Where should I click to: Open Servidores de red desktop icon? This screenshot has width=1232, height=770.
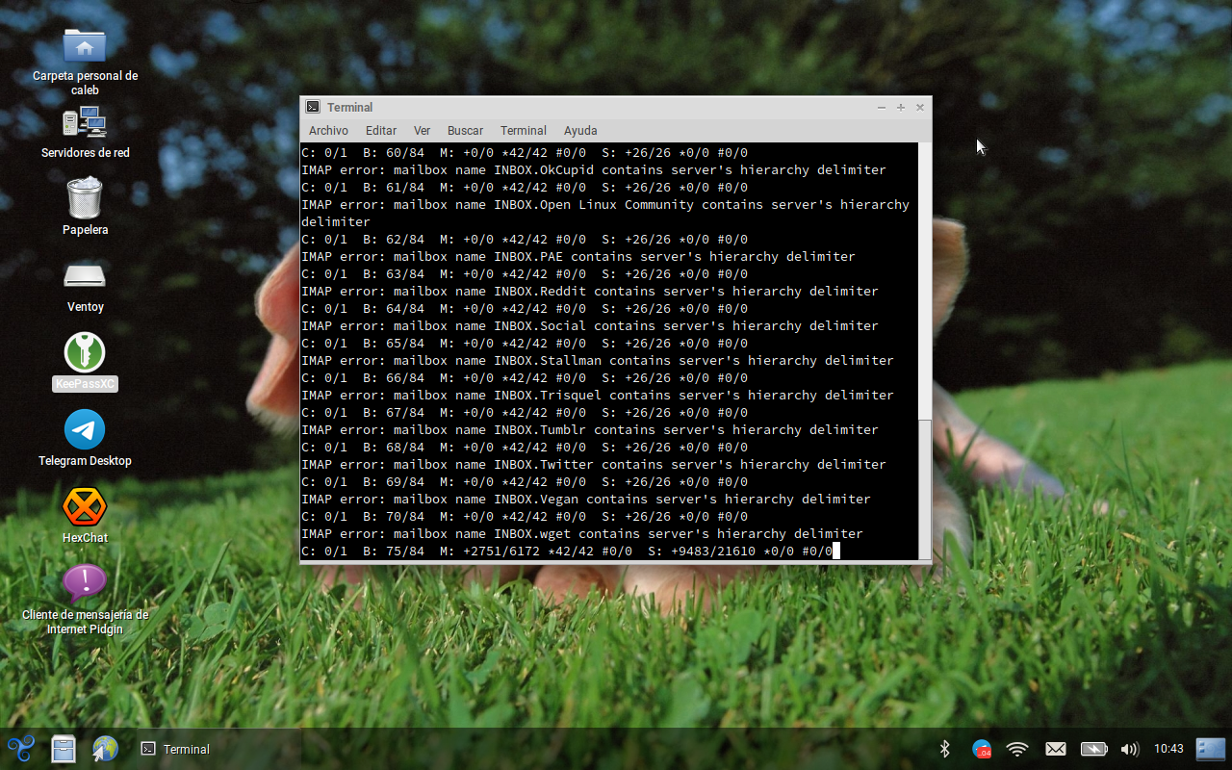tap(85, 122)
